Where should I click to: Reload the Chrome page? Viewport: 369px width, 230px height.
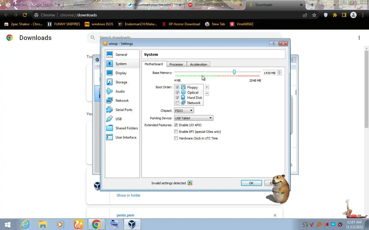(25, 15)
